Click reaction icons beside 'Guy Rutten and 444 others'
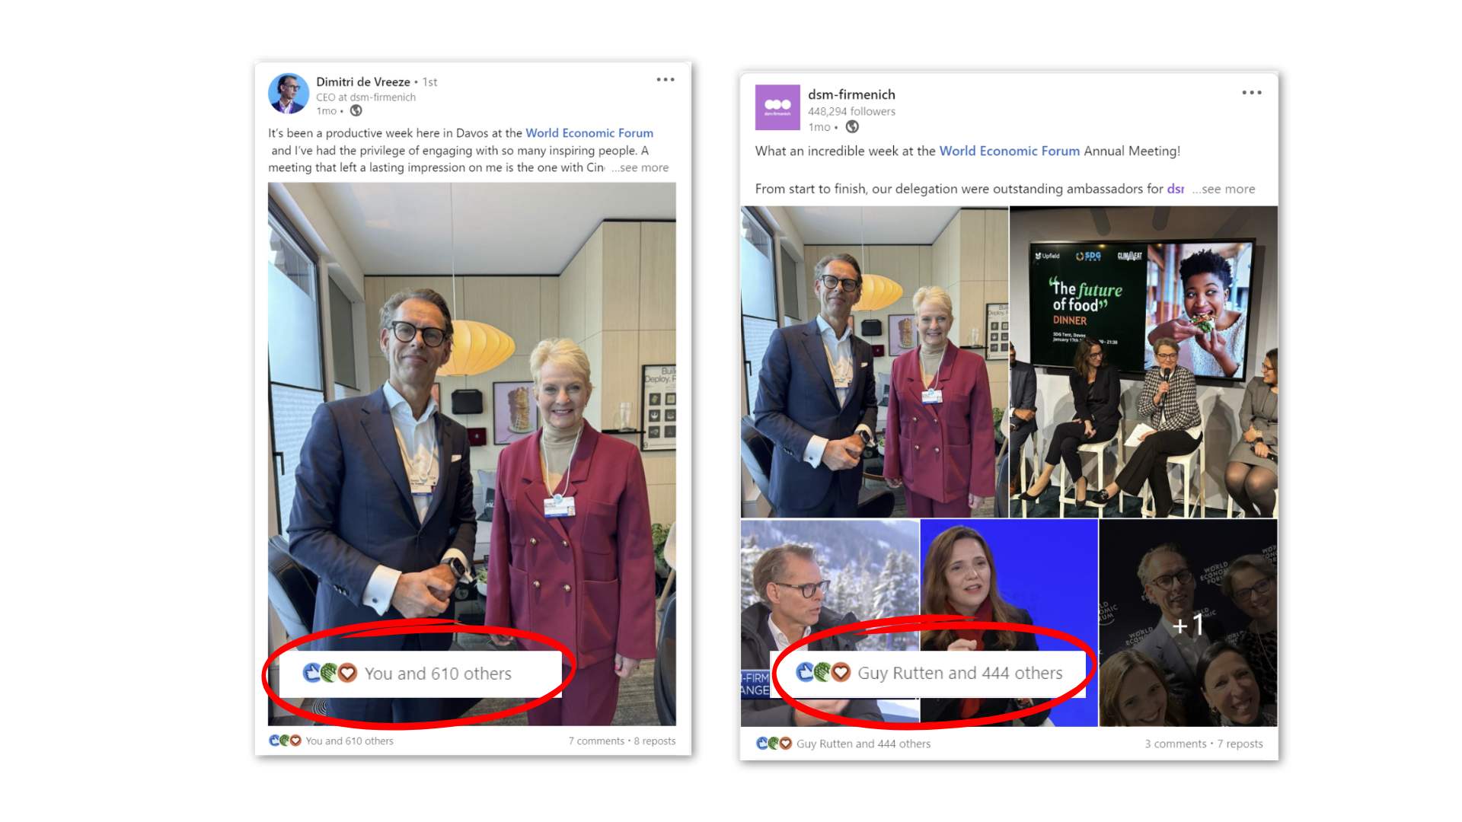This screenshot has width=1462, height=822. point(774,744)
